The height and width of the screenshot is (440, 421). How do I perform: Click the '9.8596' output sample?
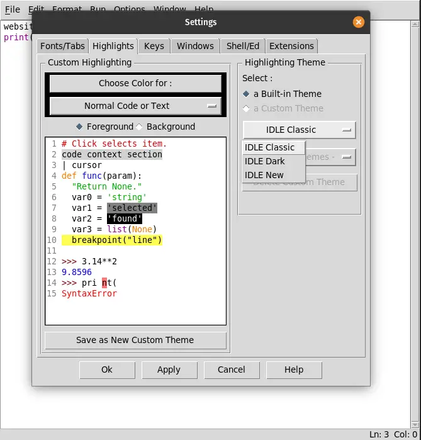[x=77, y=272]
